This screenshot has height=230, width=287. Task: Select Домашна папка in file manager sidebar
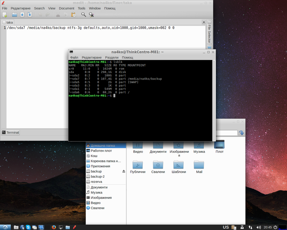click(x=106, y=145)
